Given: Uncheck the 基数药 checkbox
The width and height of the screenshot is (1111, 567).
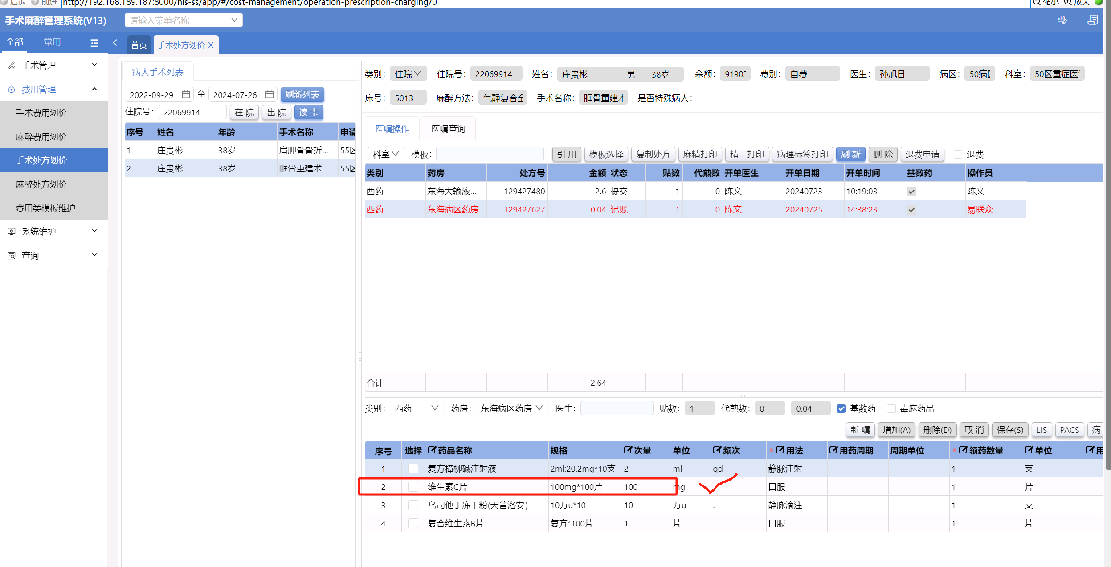Looking at the screenshot, I should (841, 408).
